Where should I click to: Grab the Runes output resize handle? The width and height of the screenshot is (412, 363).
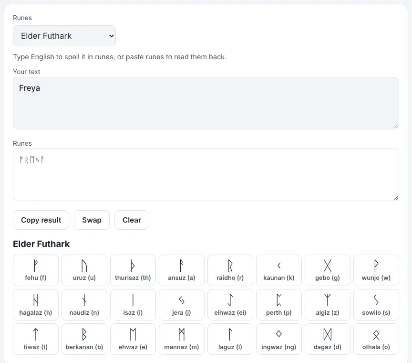coord(396,198)
